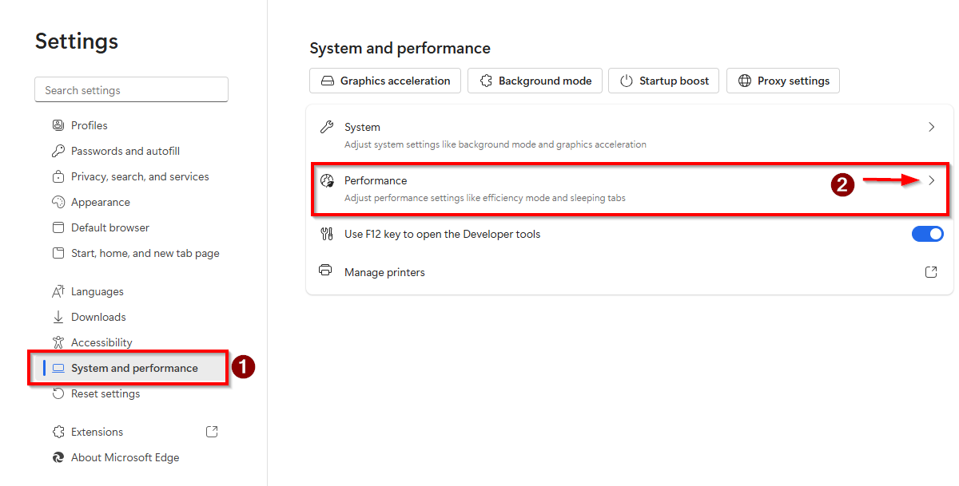The width and height of the screenshot is (959, 486).
Task: Click the Extensions puzzle icon
Action: click(x=58, y=432)
